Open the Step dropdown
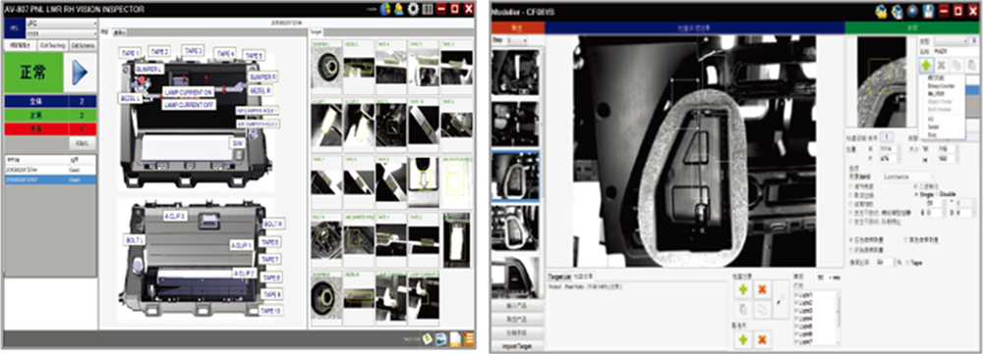The image size is (983, 354). 518,40
